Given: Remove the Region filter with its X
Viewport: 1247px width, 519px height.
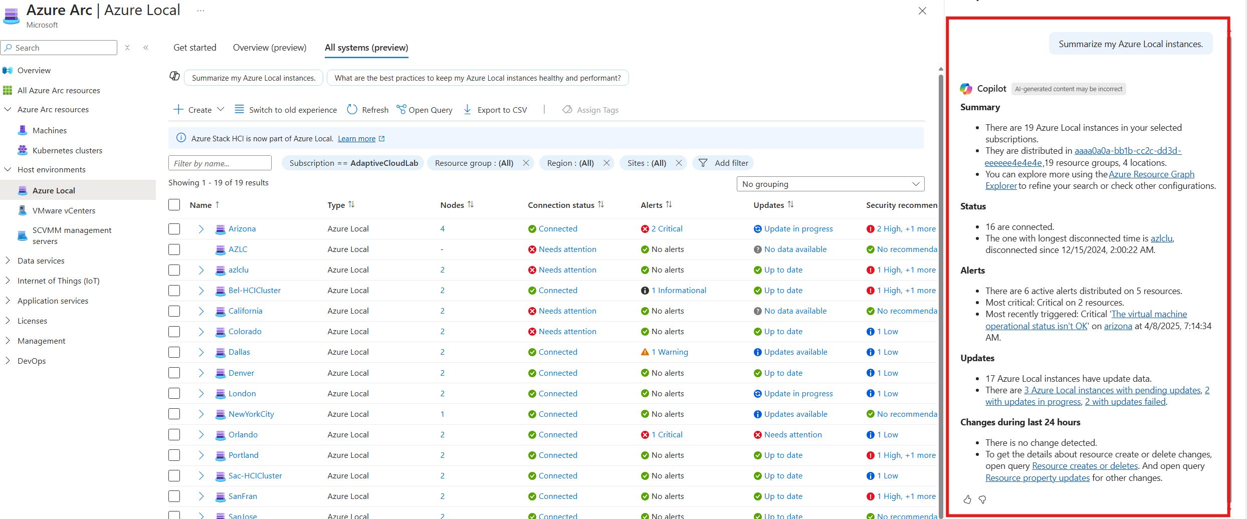Looking at the screenshot, I should [x=606, y=163].
